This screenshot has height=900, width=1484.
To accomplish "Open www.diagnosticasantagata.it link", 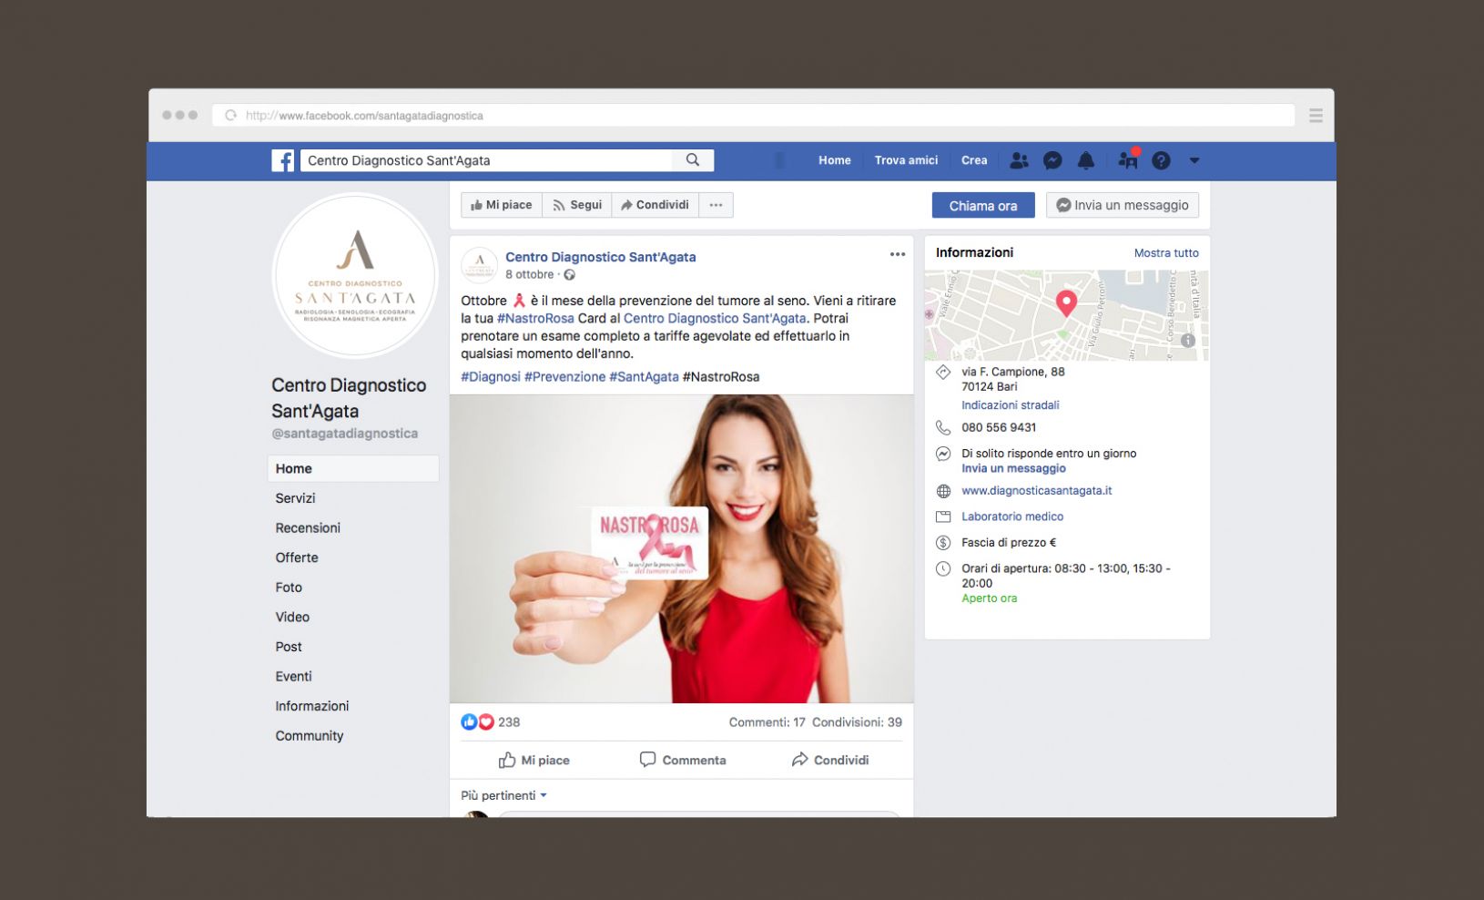I will point(1037,490).
